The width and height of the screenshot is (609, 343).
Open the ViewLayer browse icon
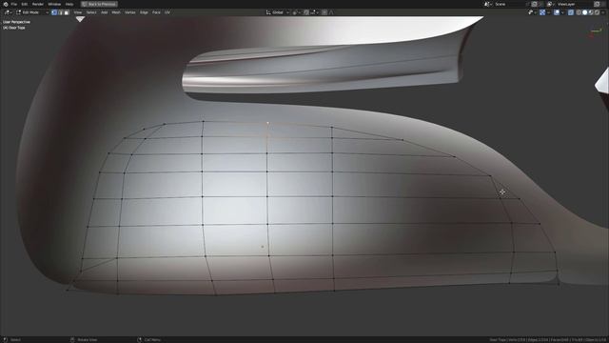550,4
